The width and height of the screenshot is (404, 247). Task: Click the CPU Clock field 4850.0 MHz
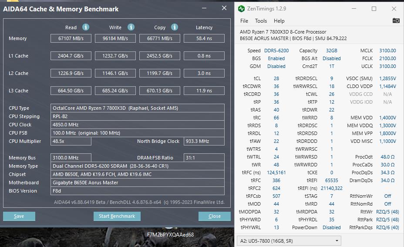tap(137, 125)
